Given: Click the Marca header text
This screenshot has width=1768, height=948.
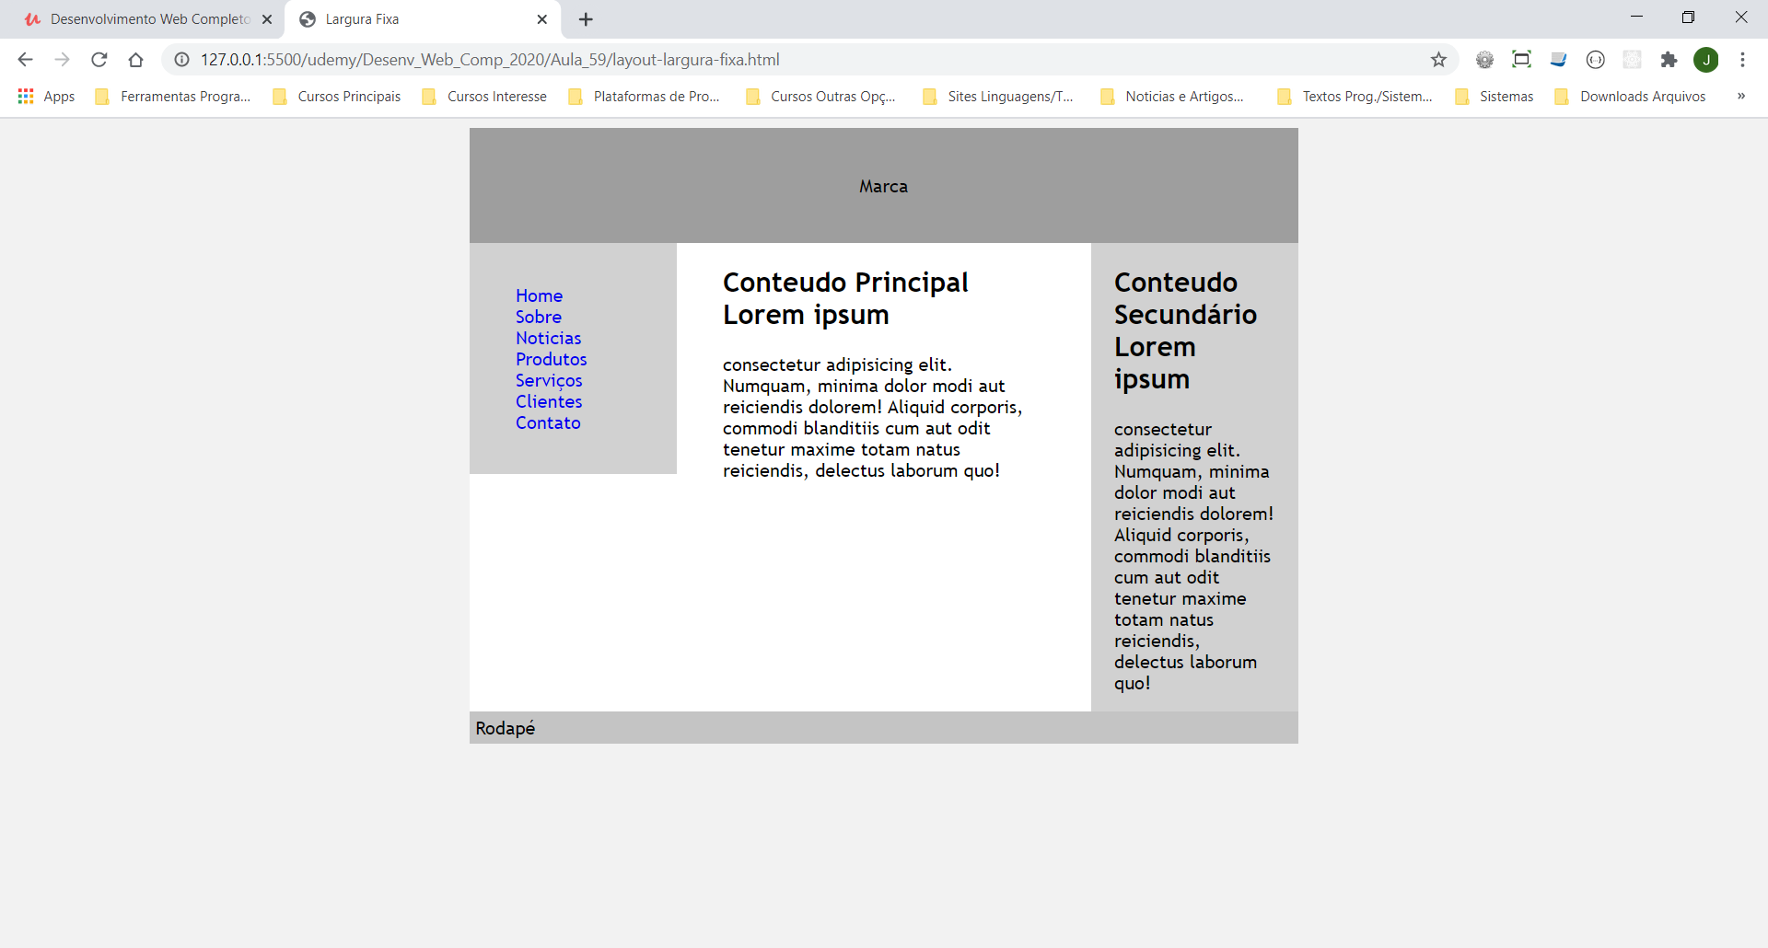Looking at the screenshot, I should (883, 187).
